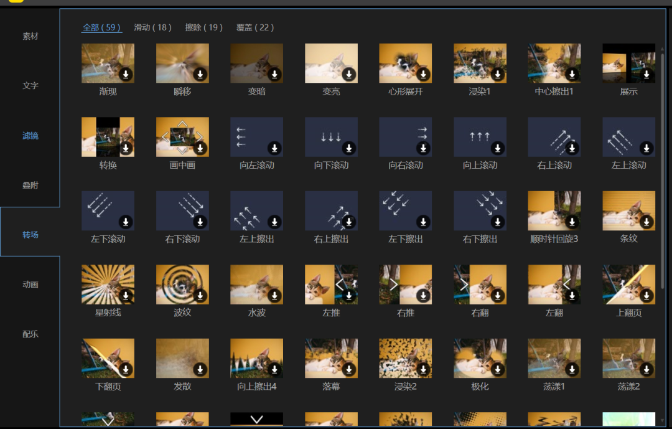This screenshot has width=672, height=429.
Task: Download the 左下滚动 transition
Action: 126,222
